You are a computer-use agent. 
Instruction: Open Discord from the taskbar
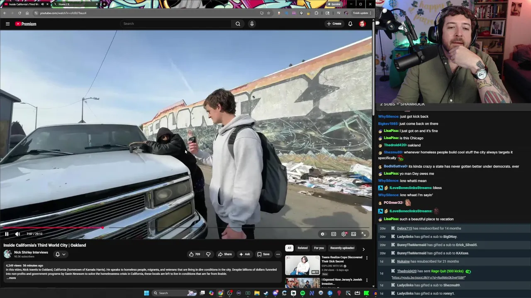click(275, 293)
